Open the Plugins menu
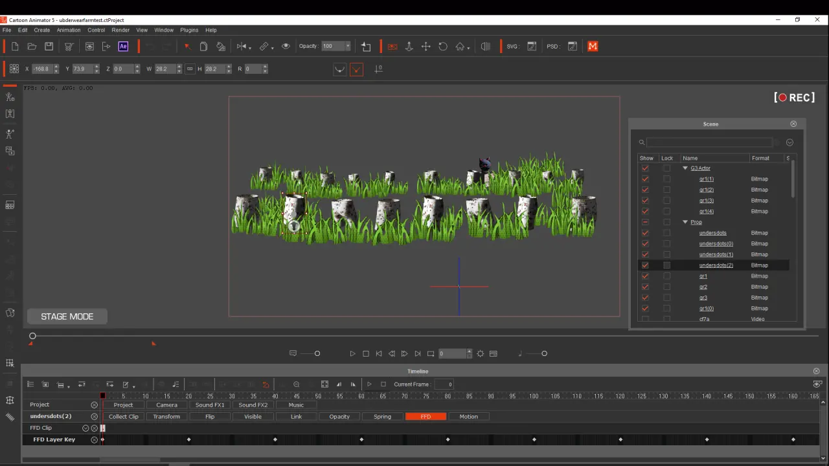Screen dimensions: 829x466 [189, 30]
